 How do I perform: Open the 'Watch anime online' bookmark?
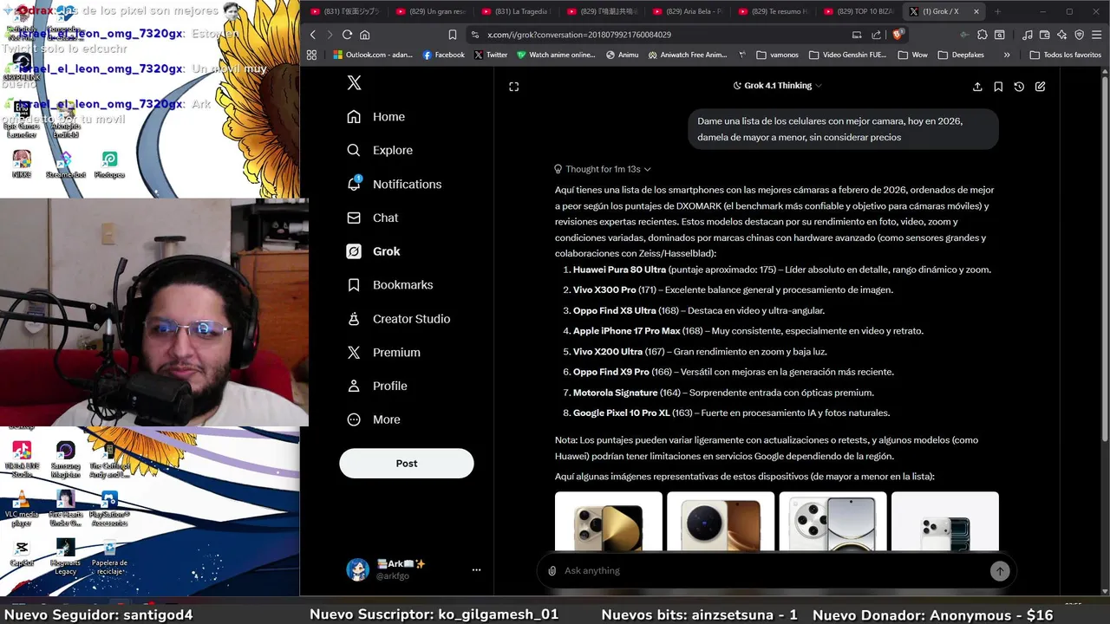[556, 55]
